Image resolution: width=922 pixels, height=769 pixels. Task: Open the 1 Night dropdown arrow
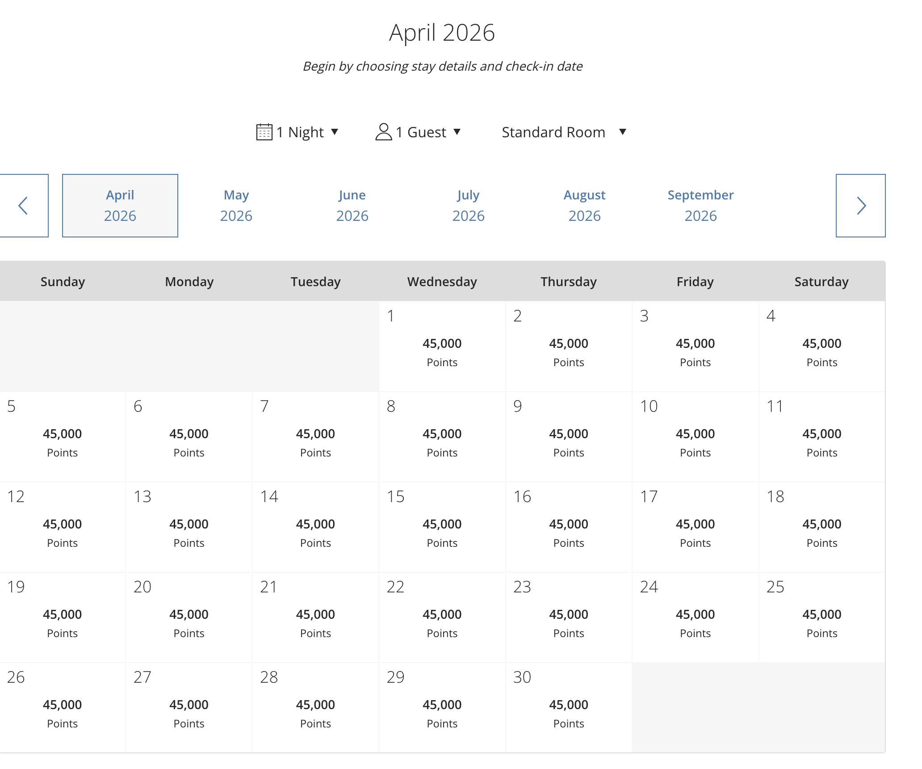335,132
